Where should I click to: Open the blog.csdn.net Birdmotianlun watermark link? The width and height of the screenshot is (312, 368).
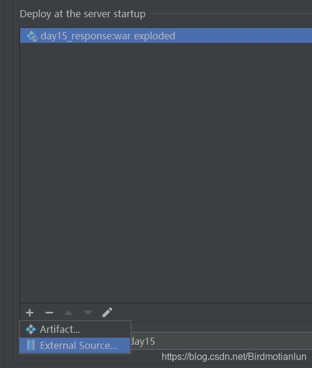point(234,357)
